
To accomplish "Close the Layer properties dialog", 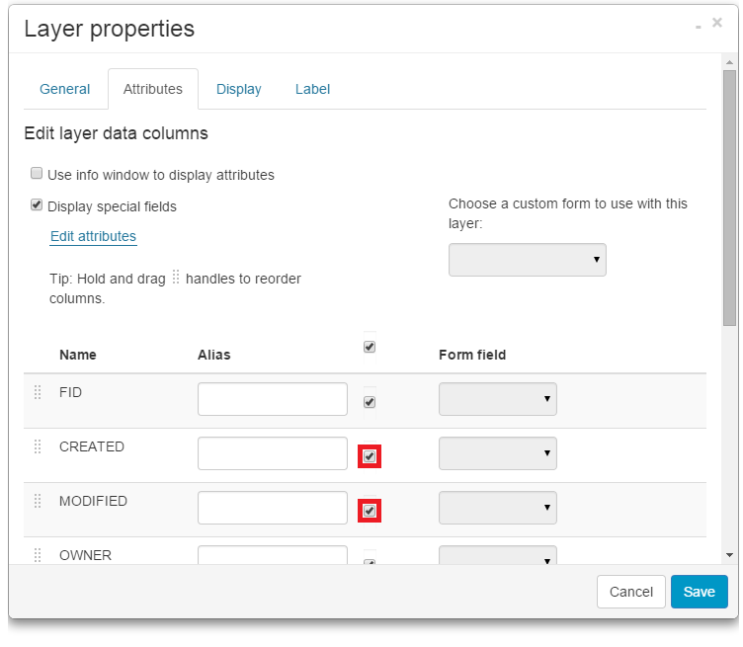I will coord(717,23).
